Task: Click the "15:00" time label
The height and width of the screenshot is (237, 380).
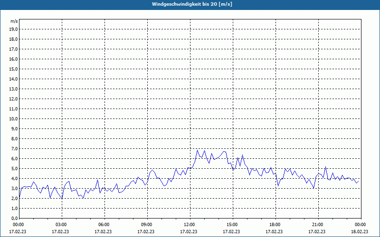Action: [233, 225]
